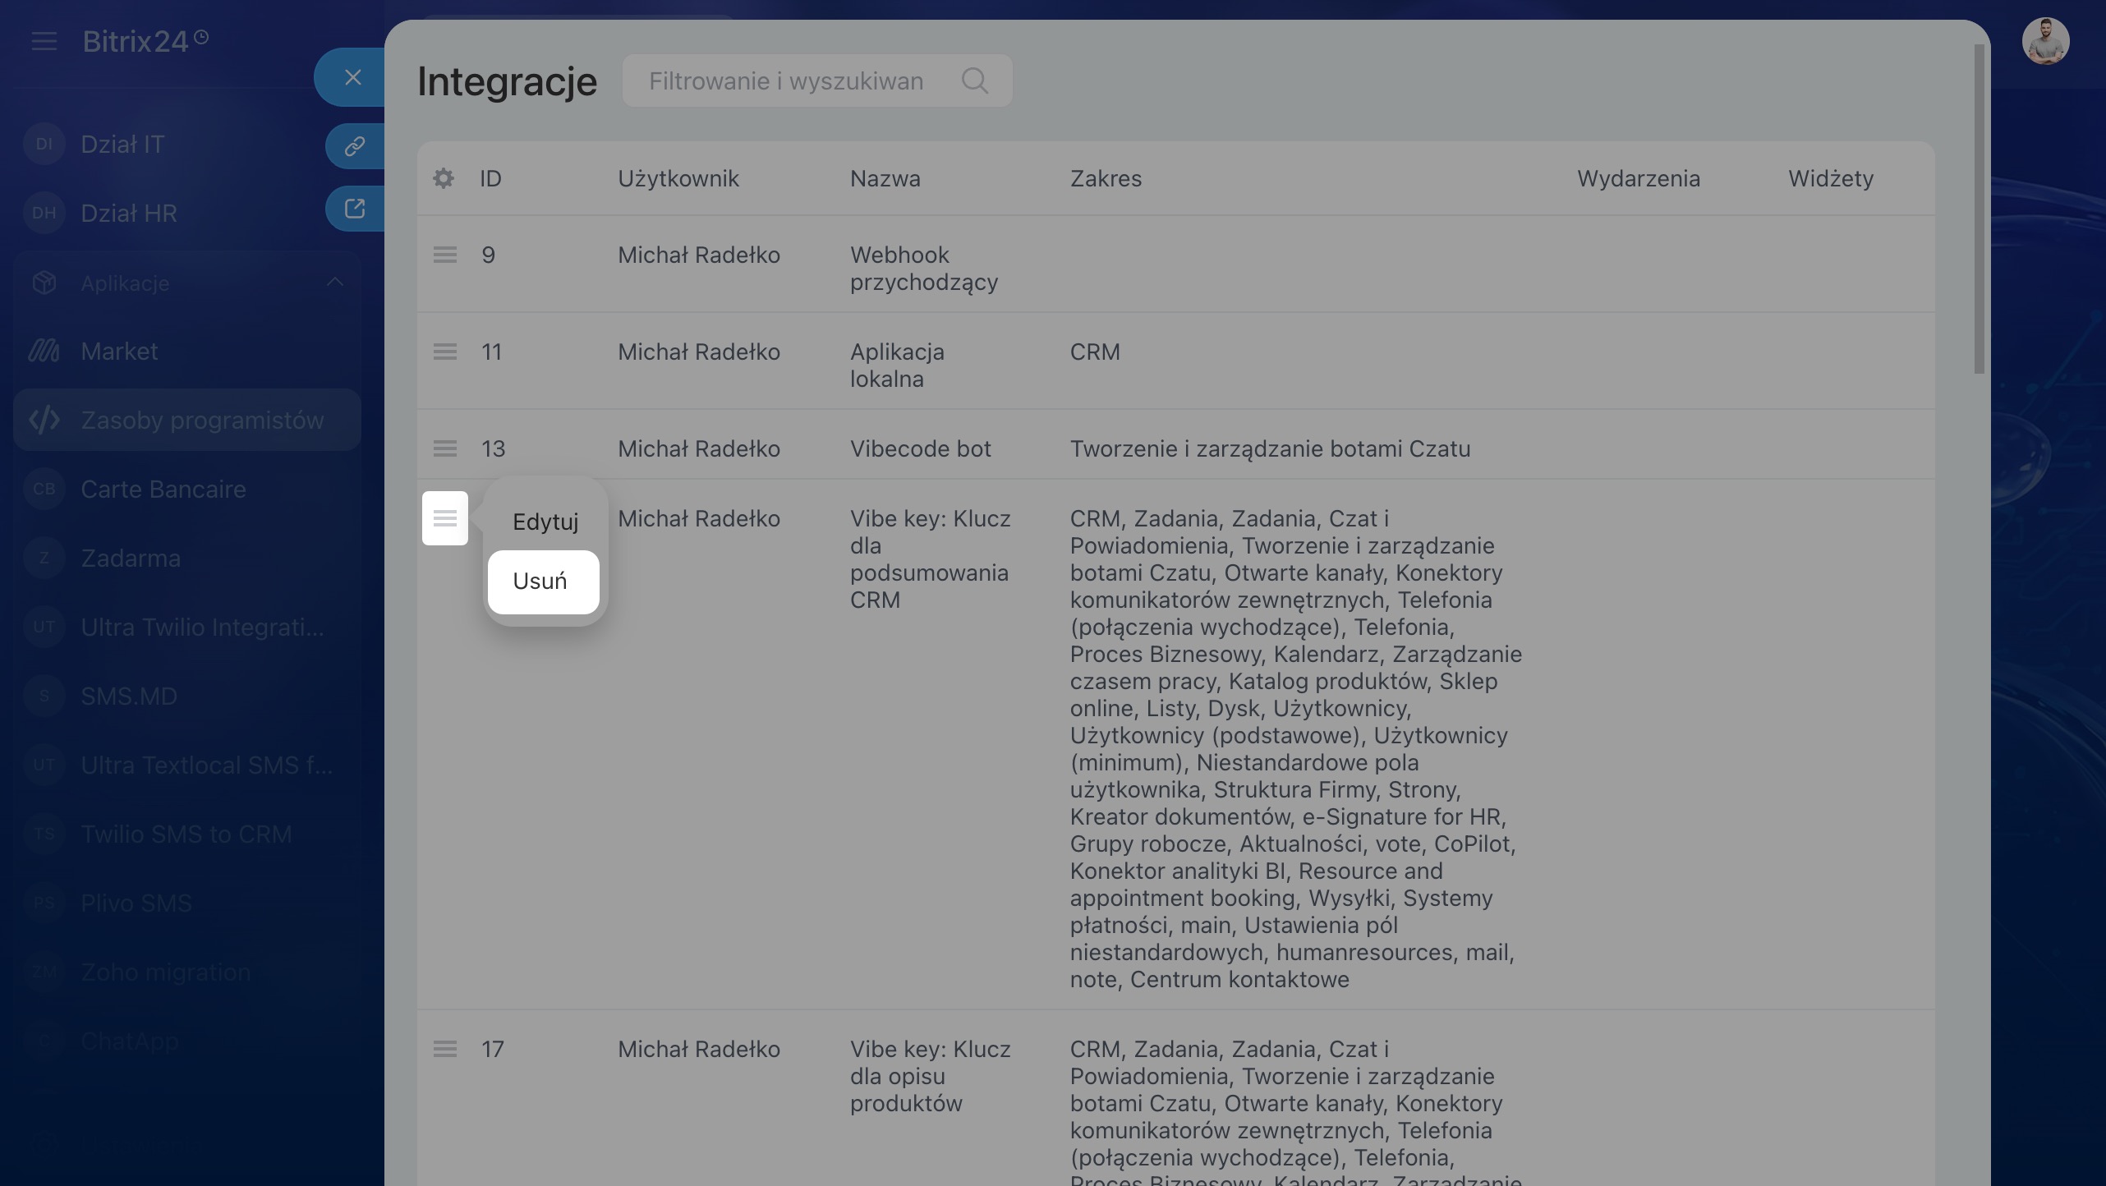
Task: Open the grid settings gear icon
Action: [444, 178]
